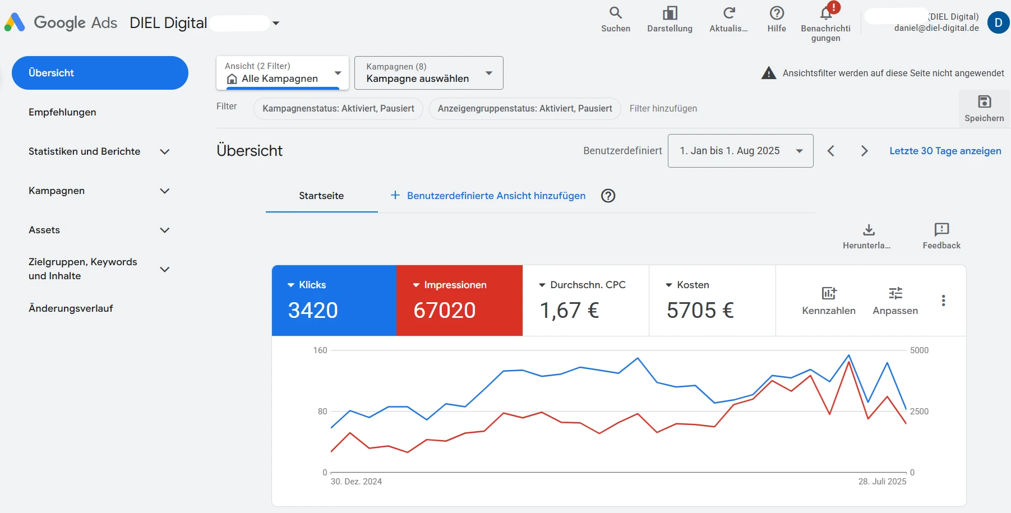Screen dimensions: 1011x513
Task: Expand the Kampagnen sidebar section
Action: coord(165,191)
